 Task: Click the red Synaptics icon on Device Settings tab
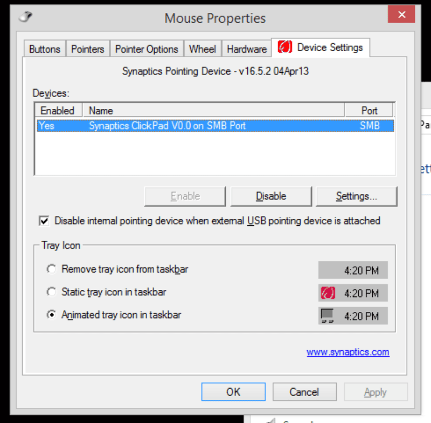coord(285,47)
